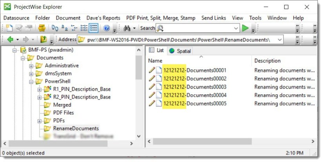The height and width of the screenshot is (162, 323).
Task: Open the Dave's Reports menu
Action: pos(103,18)
